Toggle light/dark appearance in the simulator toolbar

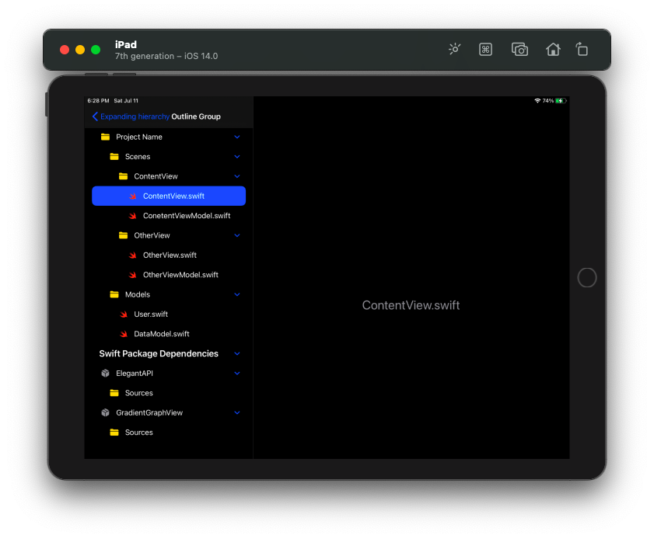[454, 49]
